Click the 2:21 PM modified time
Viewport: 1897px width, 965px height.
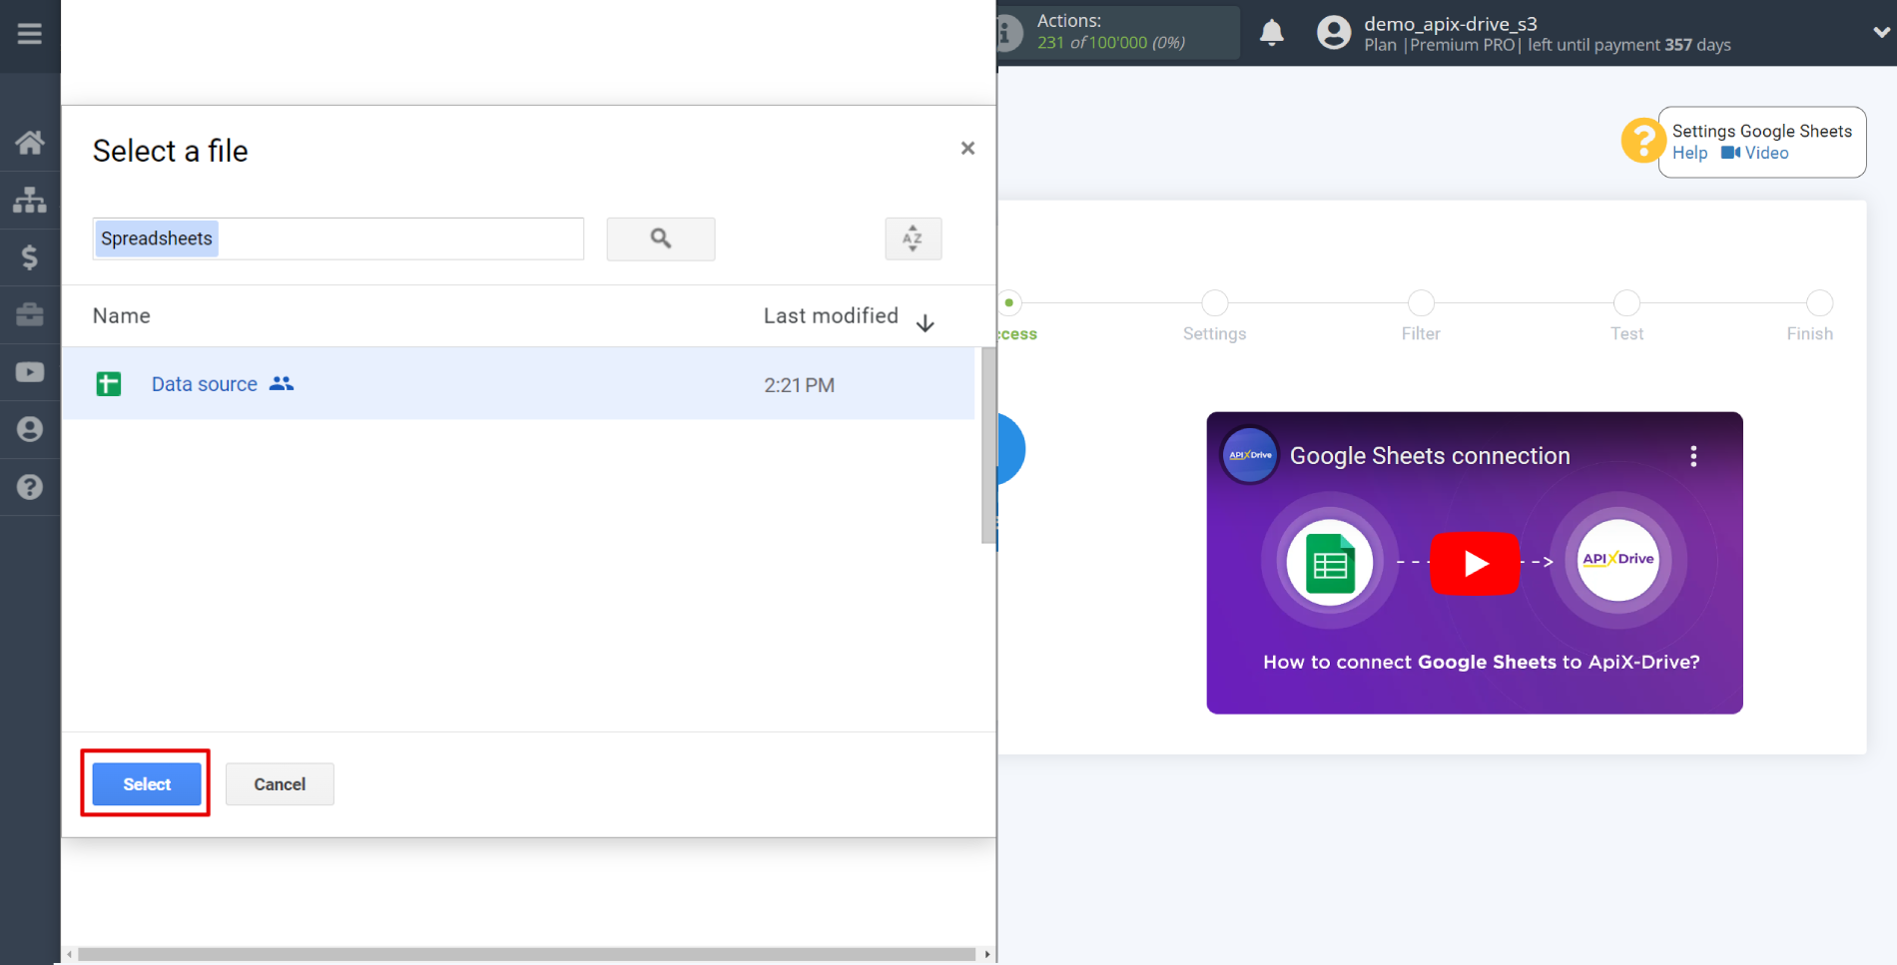[x=799, y=385]
